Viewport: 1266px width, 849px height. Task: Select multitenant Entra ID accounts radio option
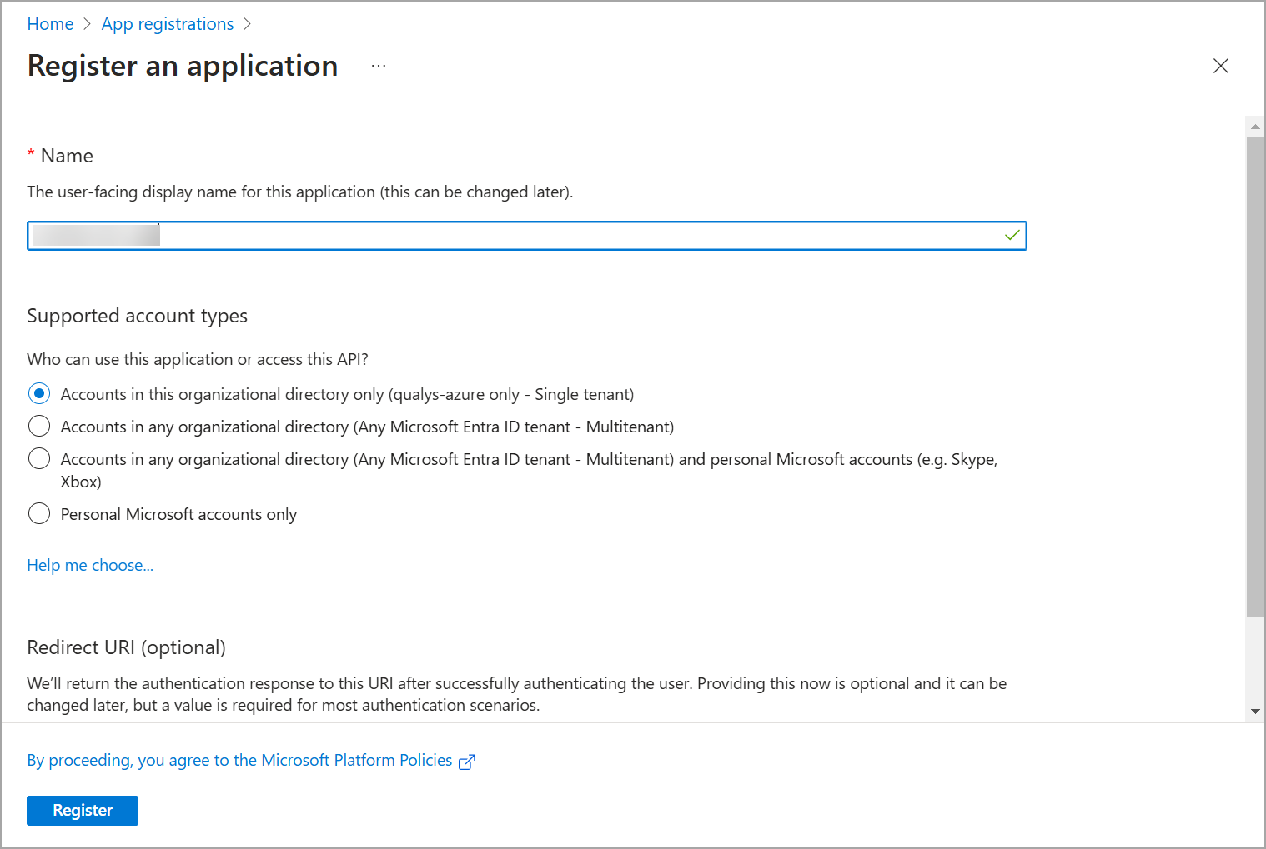point(39,427)
